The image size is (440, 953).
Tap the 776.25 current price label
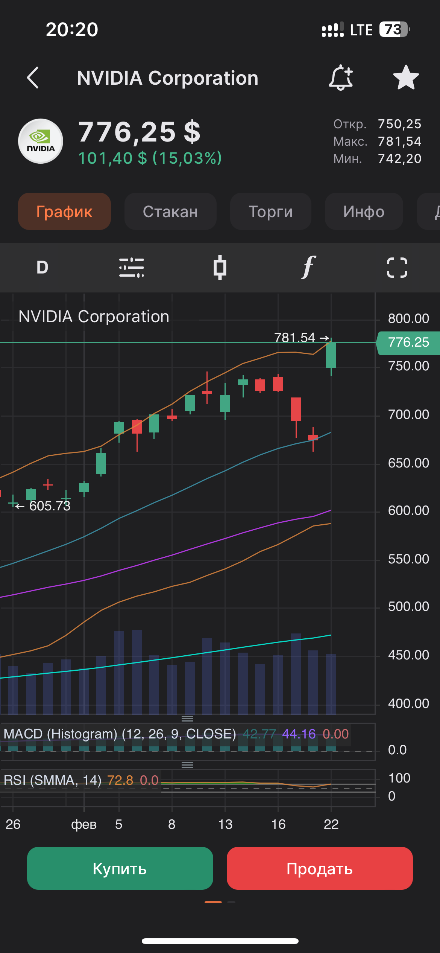tap(408, 343)
